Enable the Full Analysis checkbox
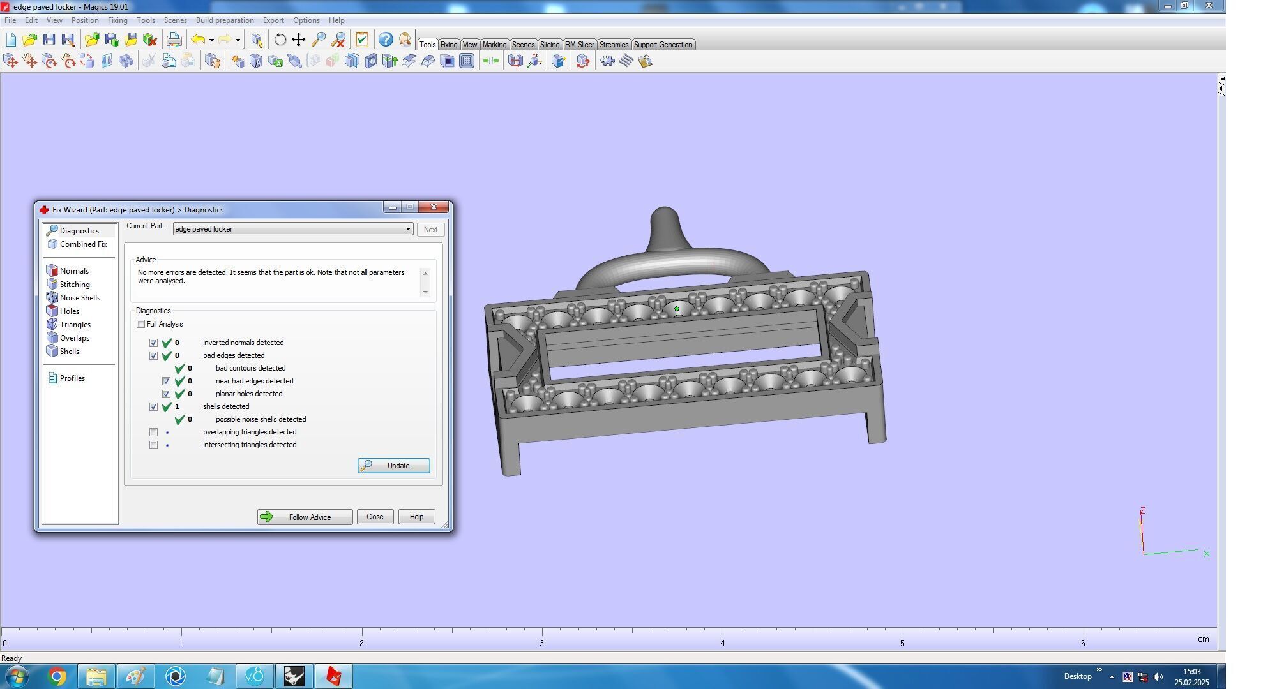This screenshot has height=689, width=1277. (141, 324)
